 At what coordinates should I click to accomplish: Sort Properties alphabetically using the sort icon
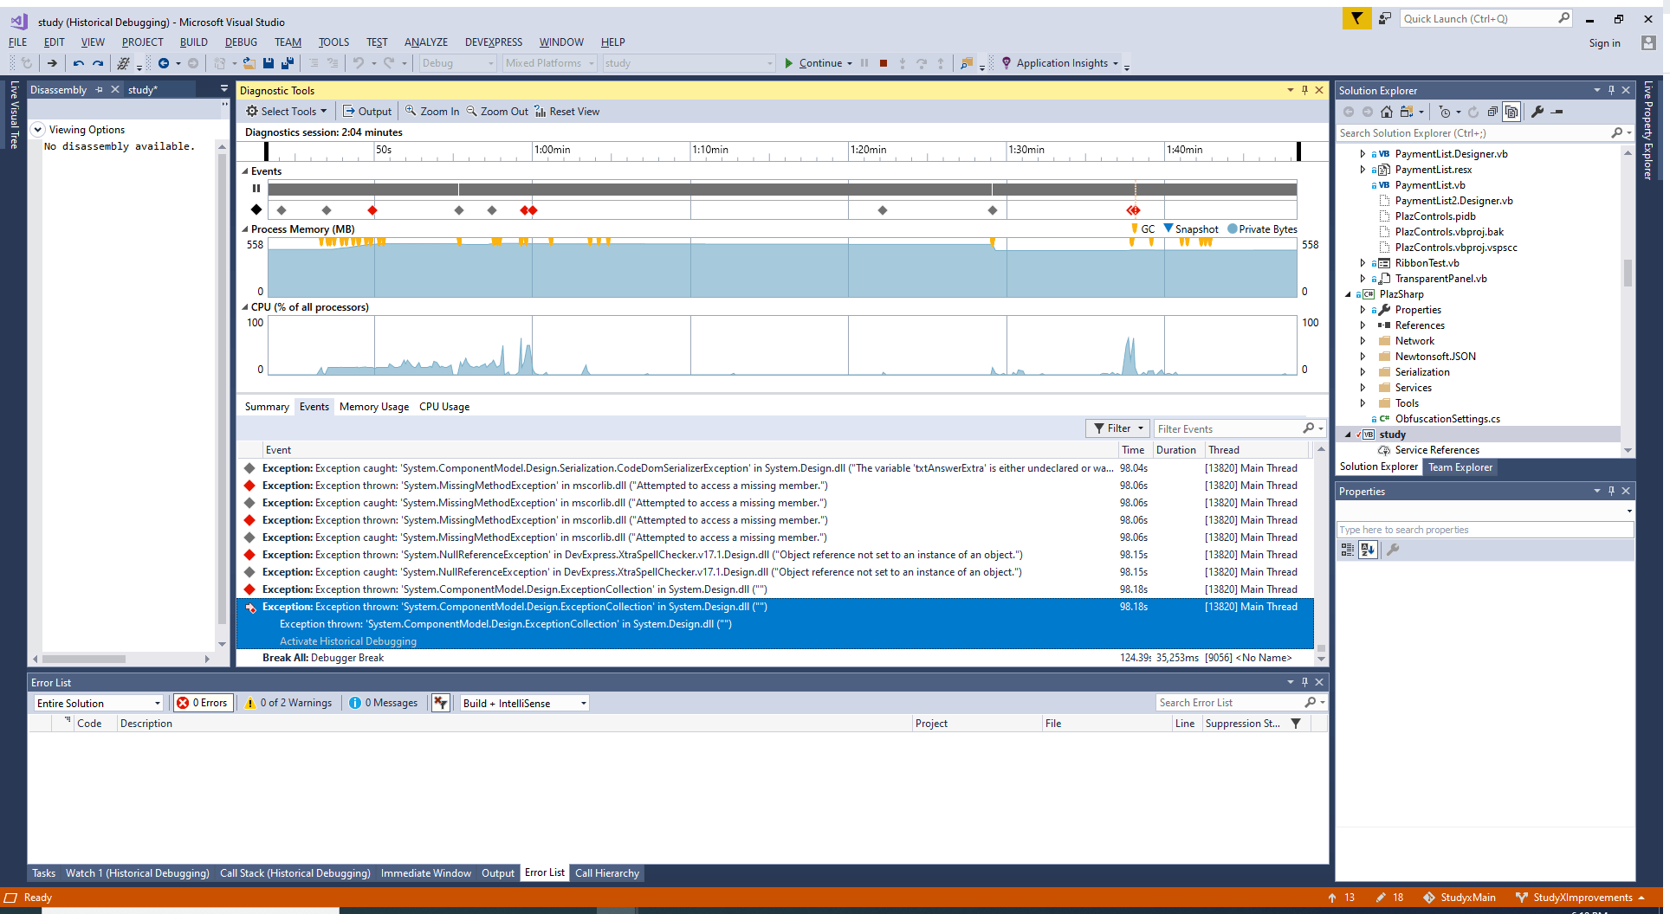[x=1368, y=550]
